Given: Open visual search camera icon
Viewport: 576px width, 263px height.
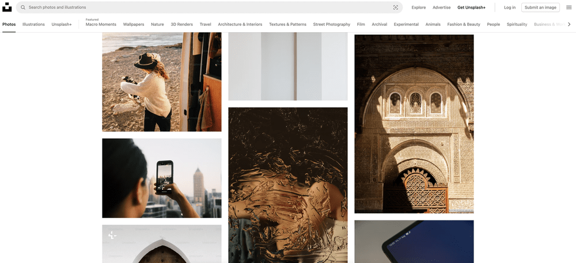Looking at the screenshot, I should point(396,7).
